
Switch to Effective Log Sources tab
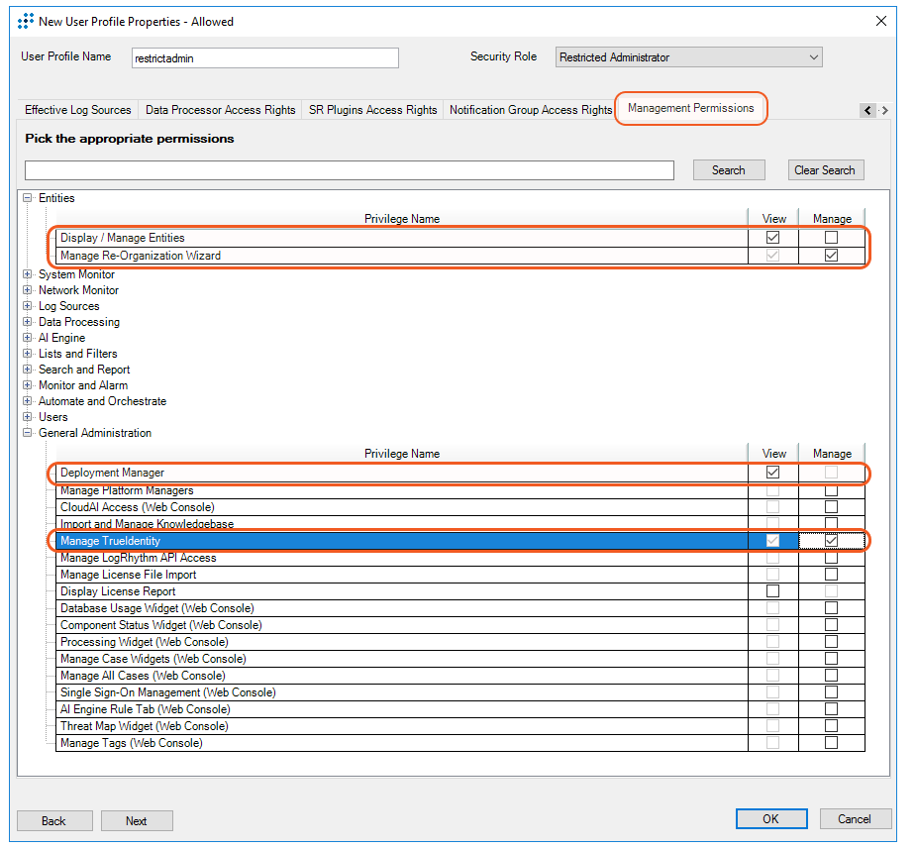click(x=78, y=110)
